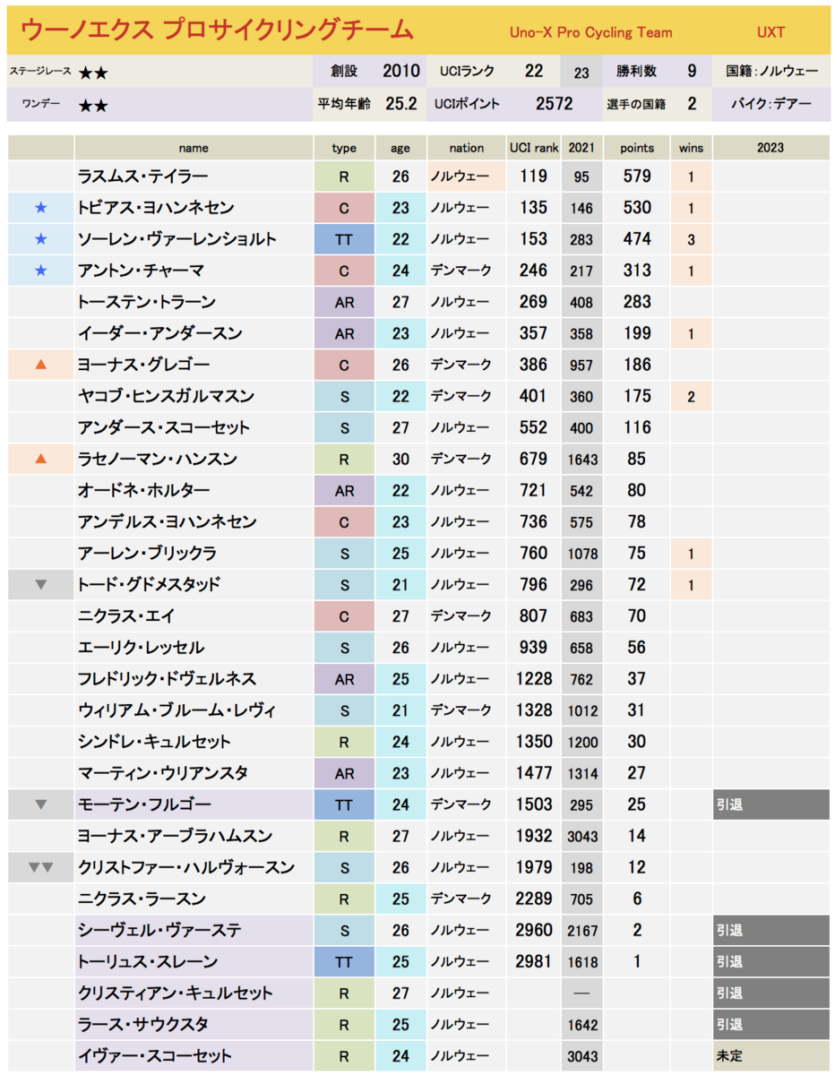Click the gray down triangle beside トード・グドメスタッド
Screen dimensions: 835x1075
point(40,585)
